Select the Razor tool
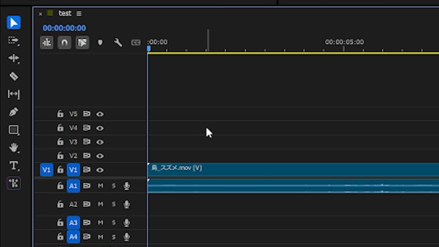The width and height of the screenshot is (439, 247). click(x=14, y=76)
